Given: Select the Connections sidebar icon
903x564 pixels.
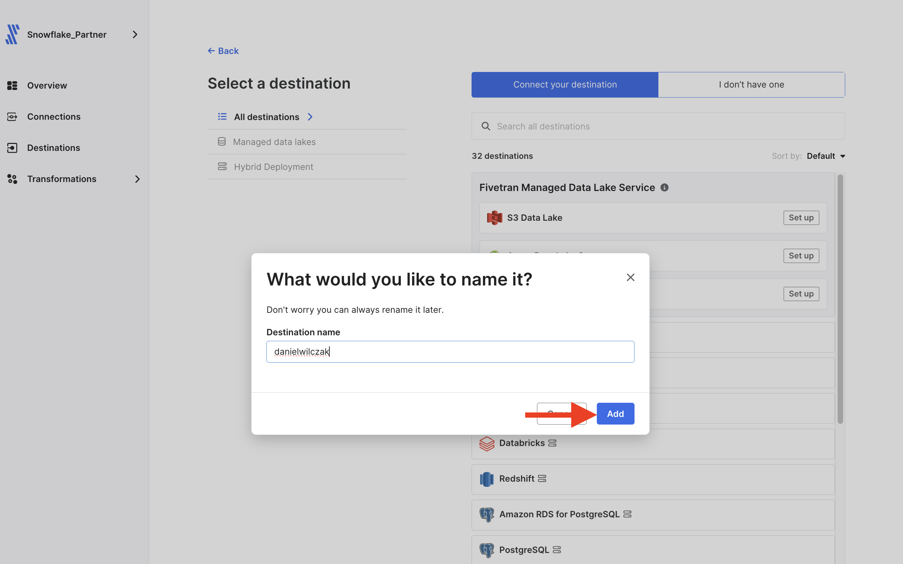Looking at the screenshot, I should tap(12, 117).
